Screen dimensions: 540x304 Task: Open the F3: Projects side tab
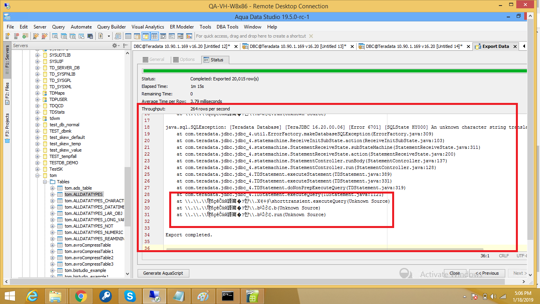pos(7,128)
